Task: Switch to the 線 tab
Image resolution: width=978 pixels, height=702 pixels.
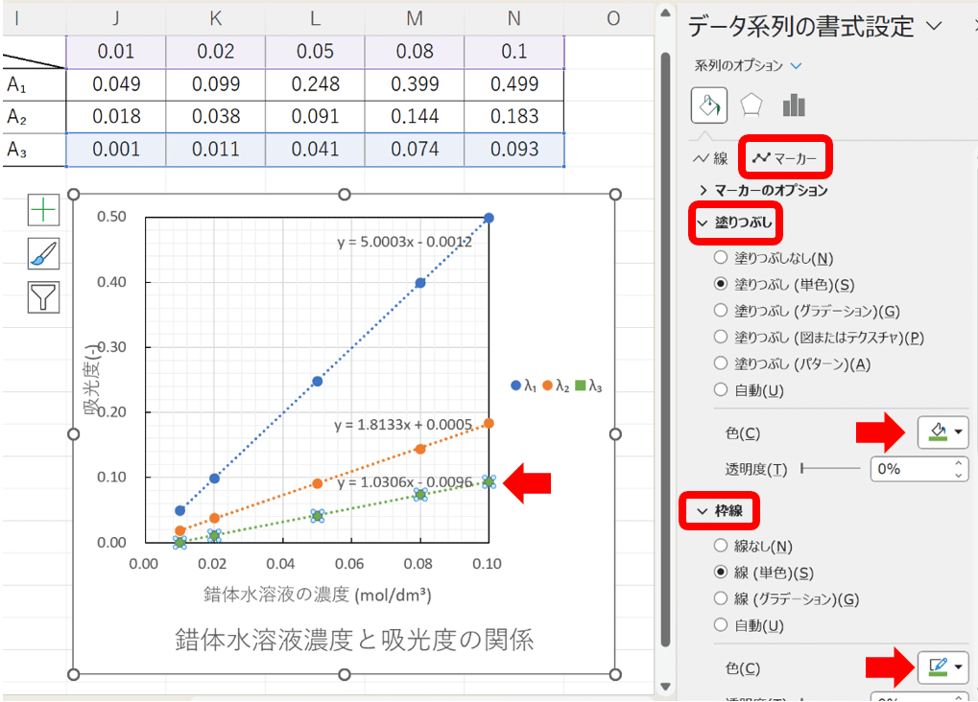Action: point(711,158)
